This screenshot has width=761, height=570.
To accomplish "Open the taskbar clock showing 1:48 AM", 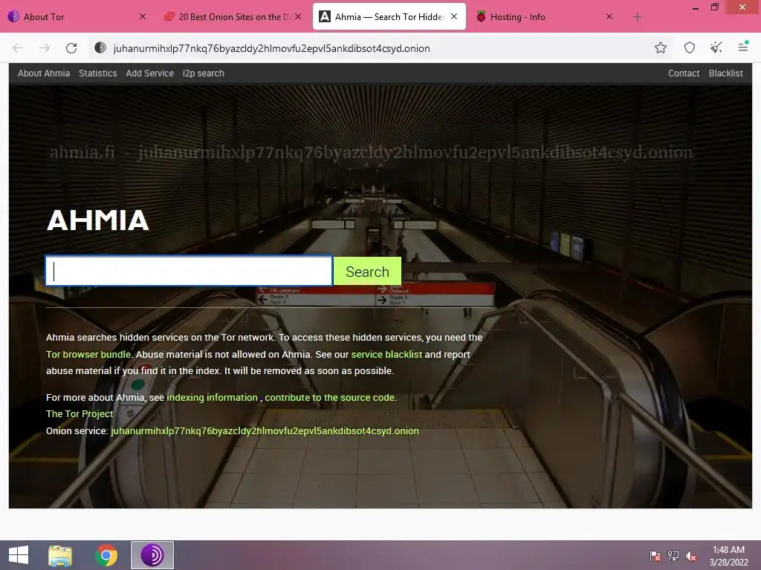I will (728, 556).
